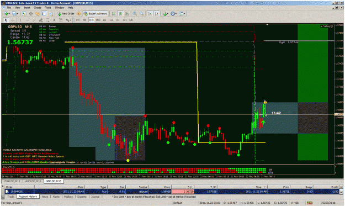Open the Alerts terminal tab
The height and width of the screenshot is (206, 345).
[56, 197]
